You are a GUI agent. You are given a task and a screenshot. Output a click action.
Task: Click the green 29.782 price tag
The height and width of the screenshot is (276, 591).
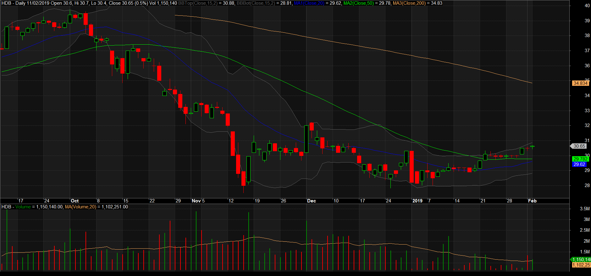(x=580, y=159)
